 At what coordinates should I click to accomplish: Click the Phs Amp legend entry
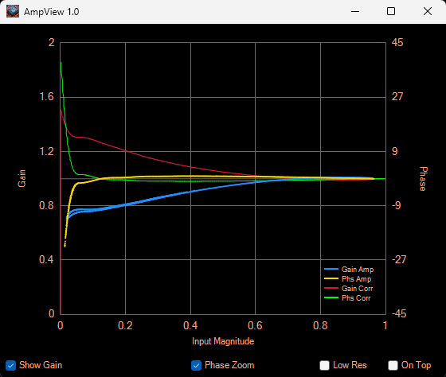point(356,279)
